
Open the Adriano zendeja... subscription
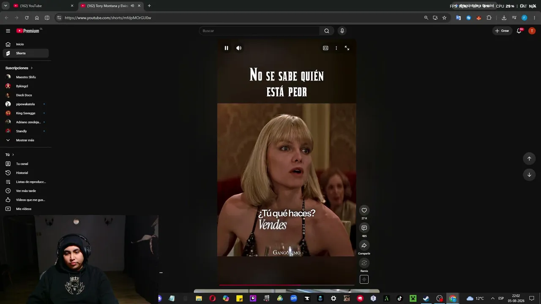click(26, 122)
